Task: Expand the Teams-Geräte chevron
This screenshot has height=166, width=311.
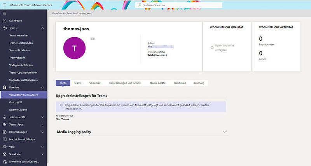Action: [x=42, y=117]
